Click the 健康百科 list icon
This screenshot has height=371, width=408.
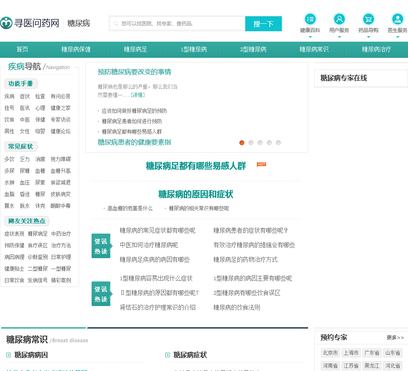pyautogui.click(x=310, y=19)
